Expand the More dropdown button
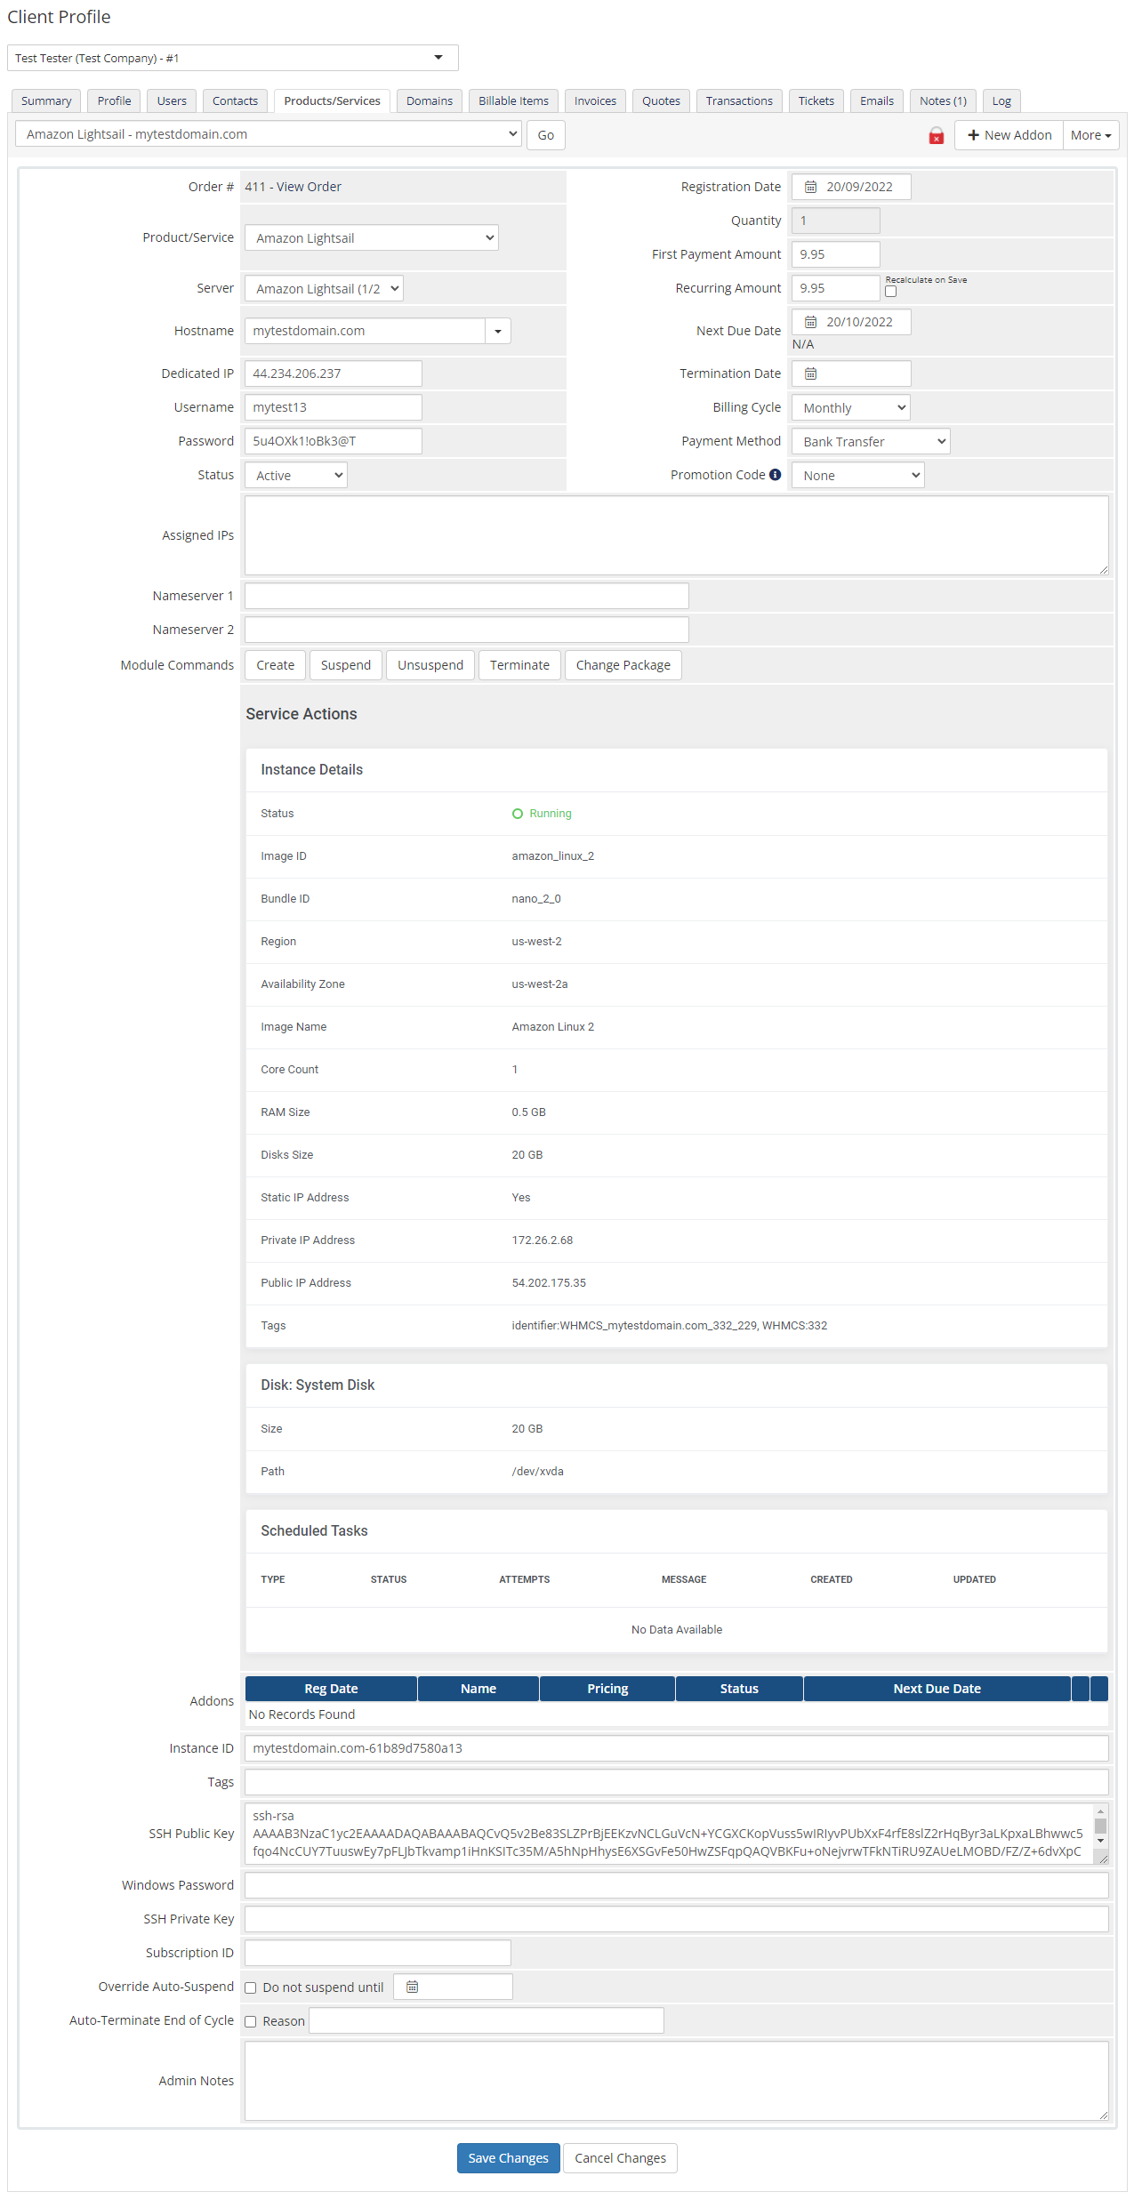Viewport: 1134px width, 2200px height. coord(1090,135)
